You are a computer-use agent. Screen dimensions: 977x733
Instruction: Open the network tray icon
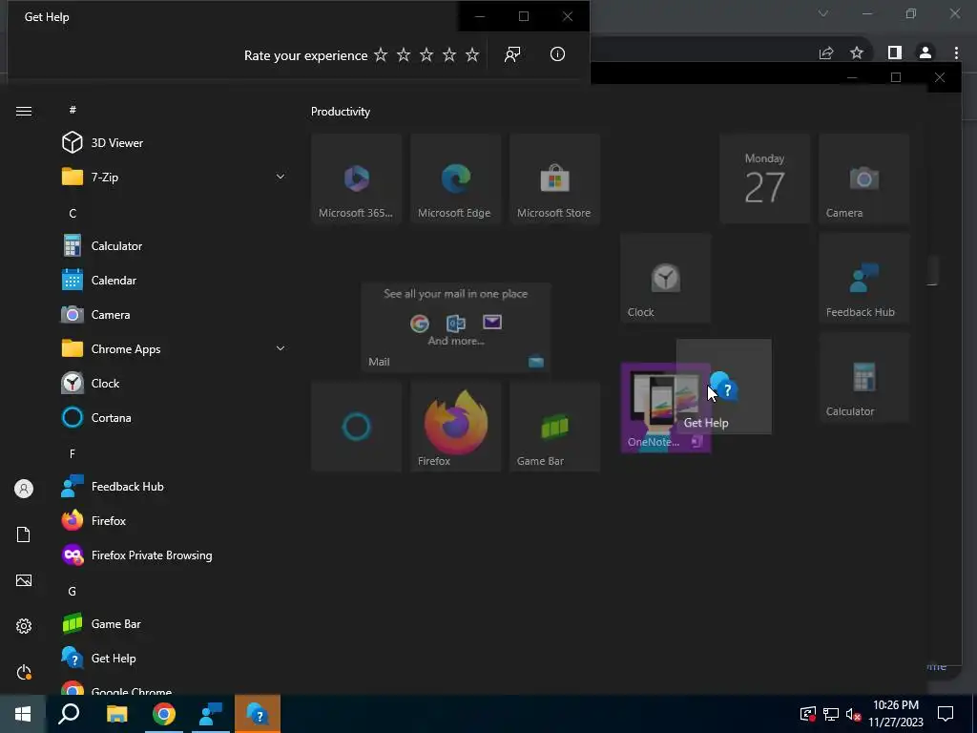(831, 714)
